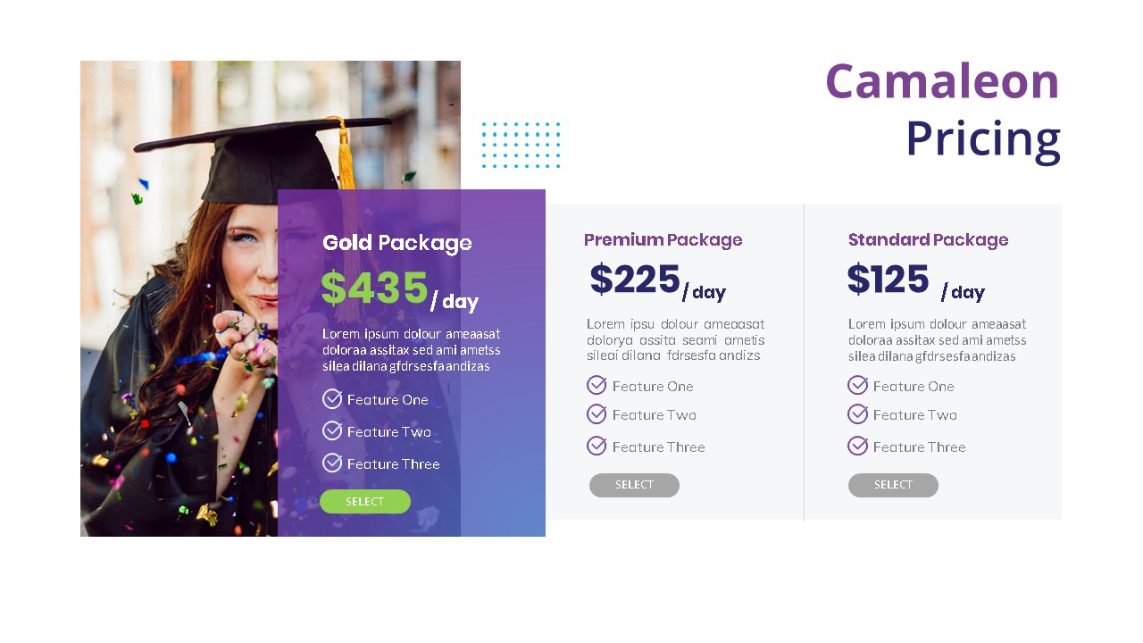
Task: Click the Camaleon title text
Action: [x=941, y=81]
